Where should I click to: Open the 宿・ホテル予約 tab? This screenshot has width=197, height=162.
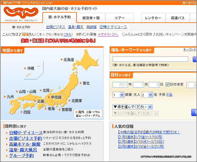pos(60,17)
